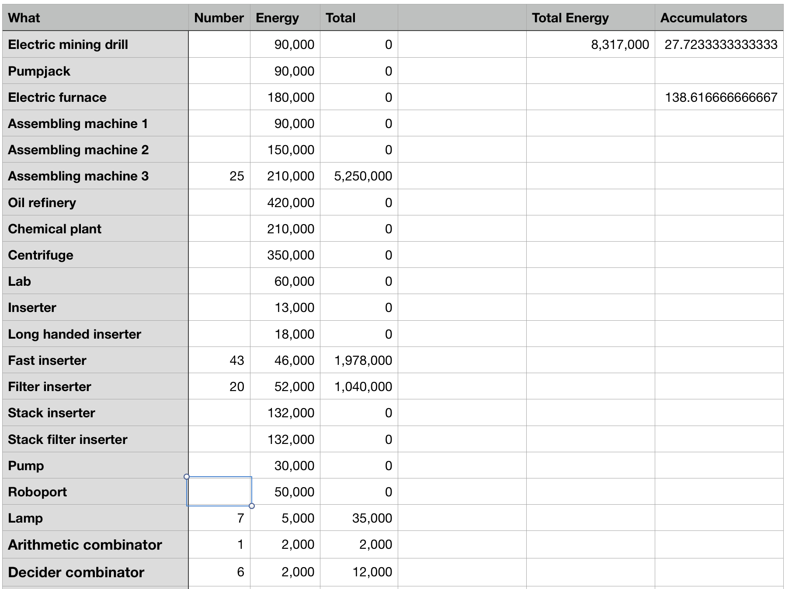Click the 46,000 energy value
Screen dimensions: 799x589
tap(285, 360)
